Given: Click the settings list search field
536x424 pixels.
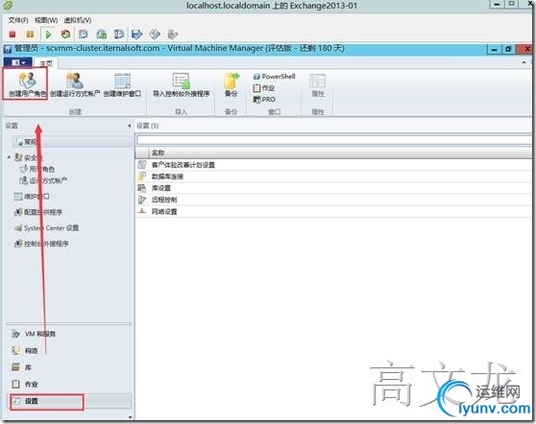Looking at the screenshot, I should coord(334,140).
